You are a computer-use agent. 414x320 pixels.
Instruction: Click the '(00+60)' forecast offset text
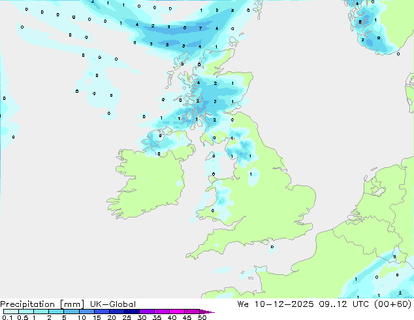pos(393,304)
